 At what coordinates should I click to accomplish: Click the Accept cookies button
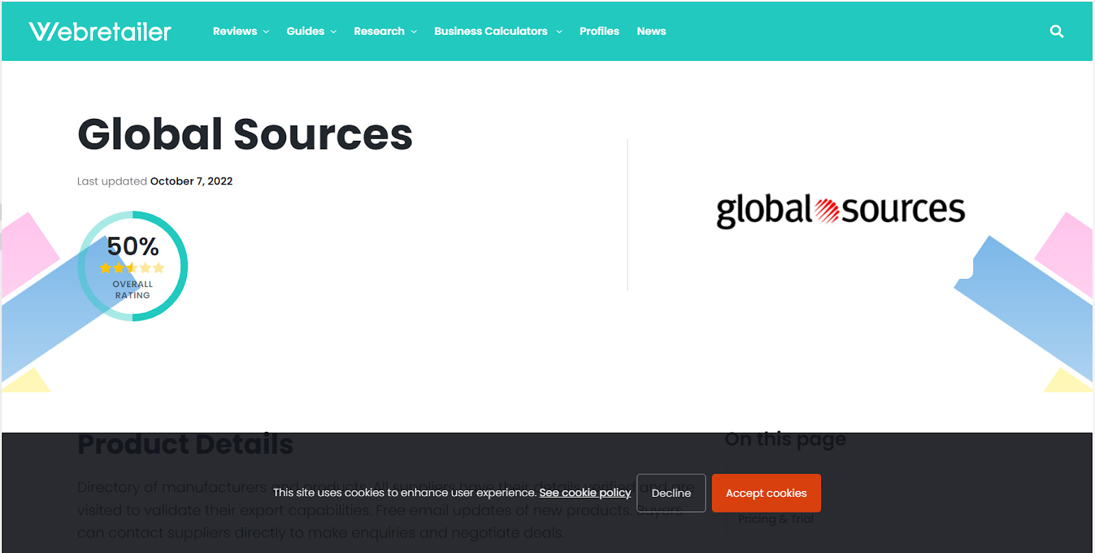[766, 493]
